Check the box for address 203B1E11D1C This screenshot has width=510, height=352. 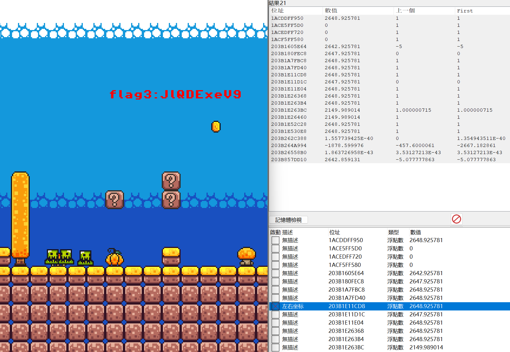tap(275, 315)
